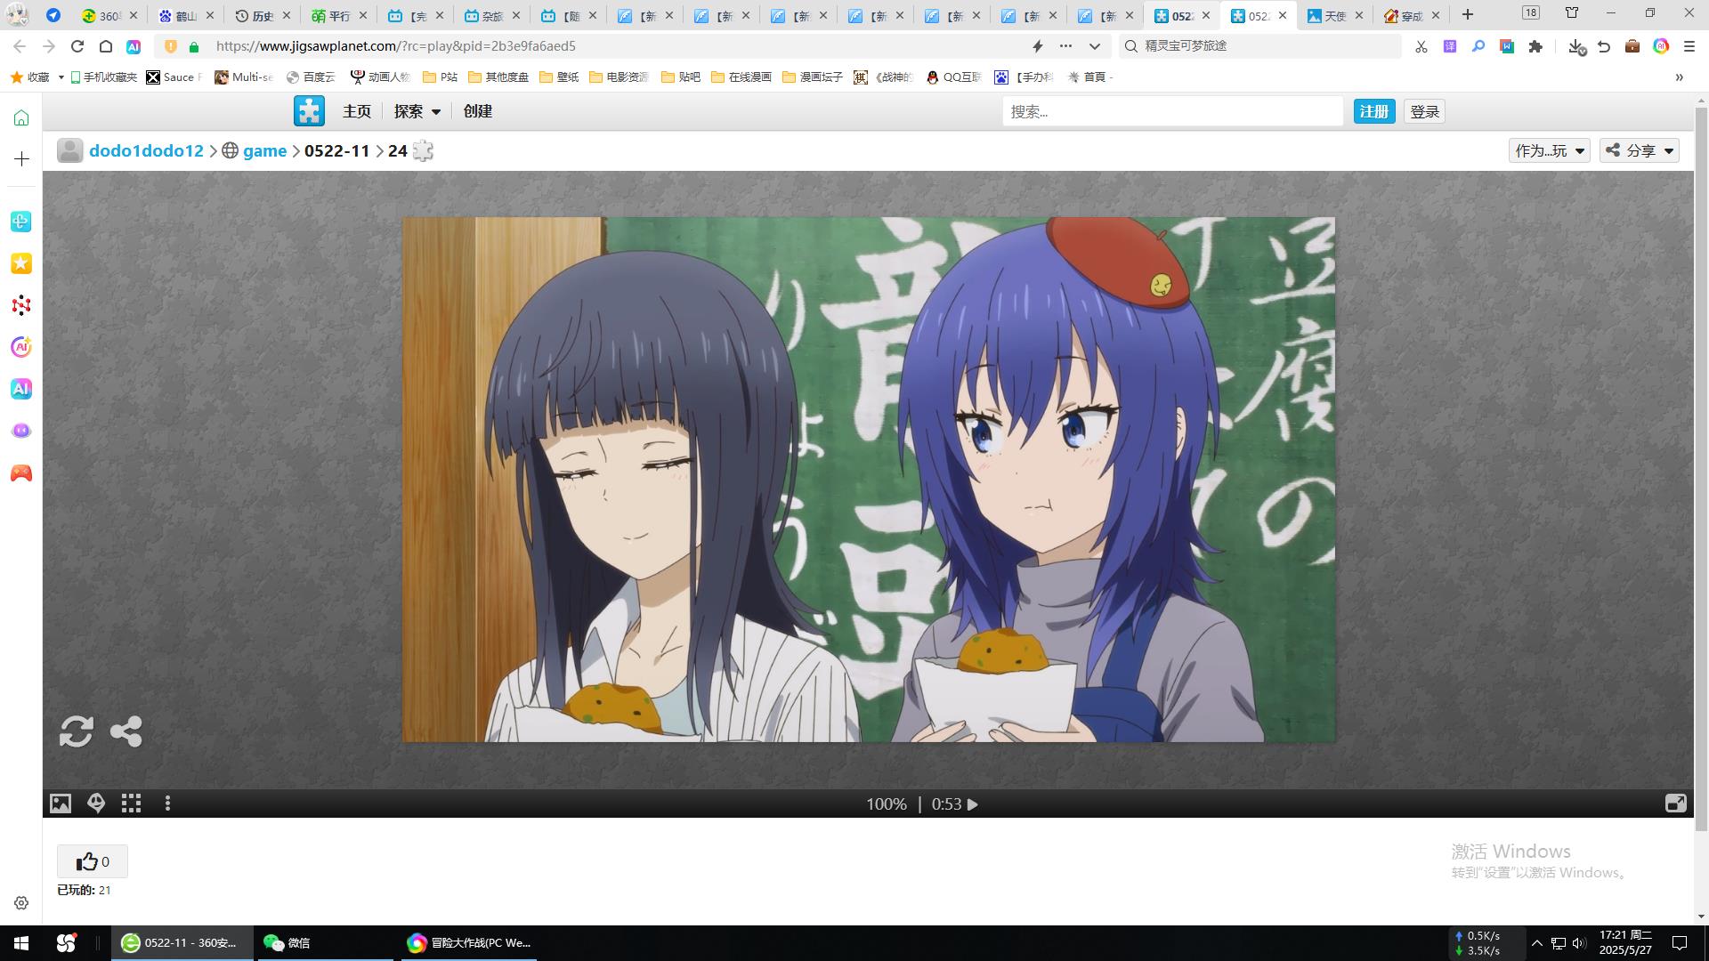Click the jigsawplanet URL address bar
1709x961 pixels.
395,46
